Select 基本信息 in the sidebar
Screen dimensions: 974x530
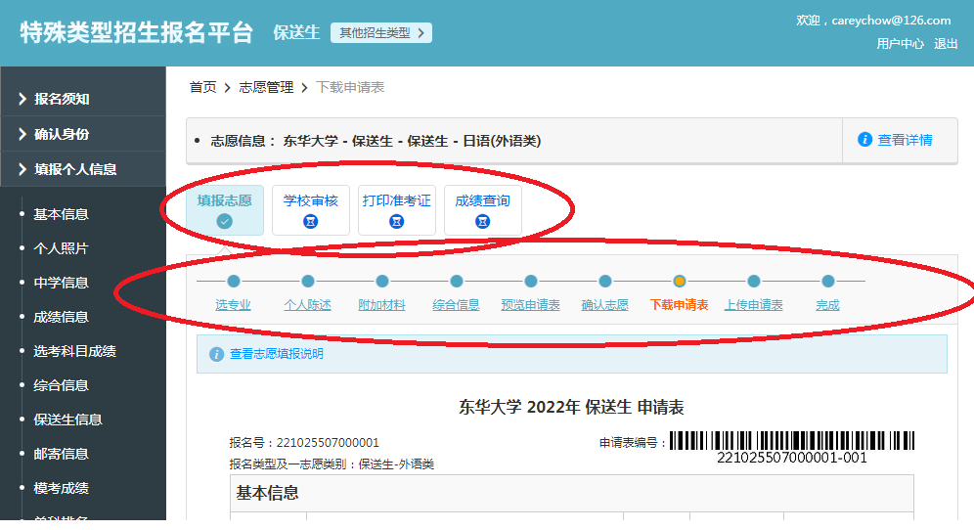coord(61,214)
